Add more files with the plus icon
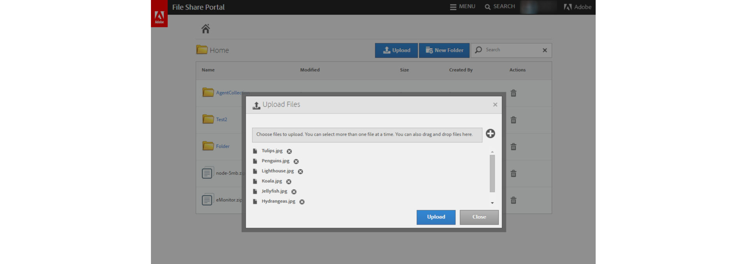Image resolution: width=747 pixels, height=264 pixels. click(x=490, y=134)
